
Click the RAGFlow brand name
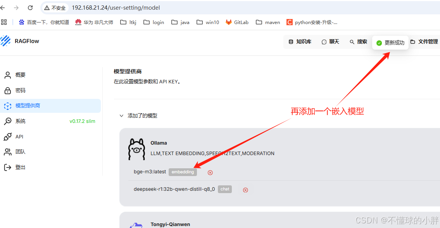pos(27,41)
